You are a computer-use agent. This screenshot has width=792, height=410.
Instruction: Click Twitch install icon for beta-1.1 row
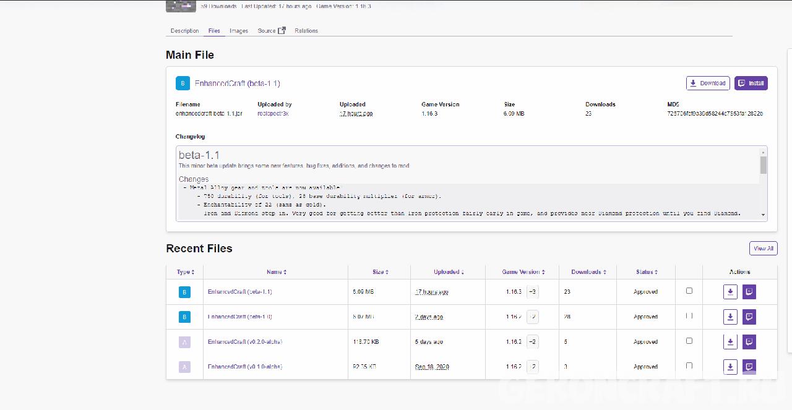tap(749, 292)
